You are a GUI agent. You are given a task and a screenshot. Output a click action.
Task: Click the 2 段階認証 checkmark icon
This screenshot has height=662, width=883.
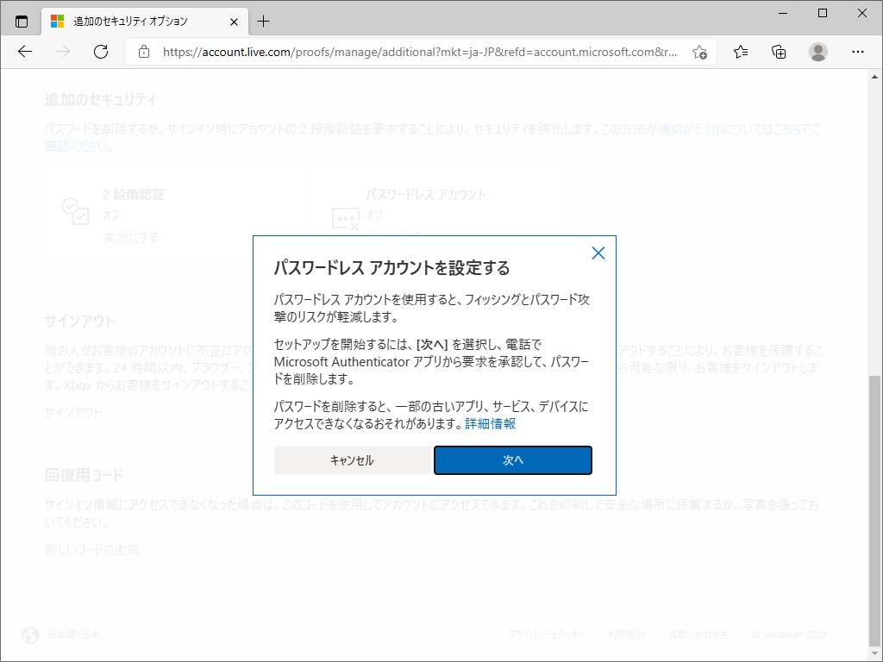point(76,211)
